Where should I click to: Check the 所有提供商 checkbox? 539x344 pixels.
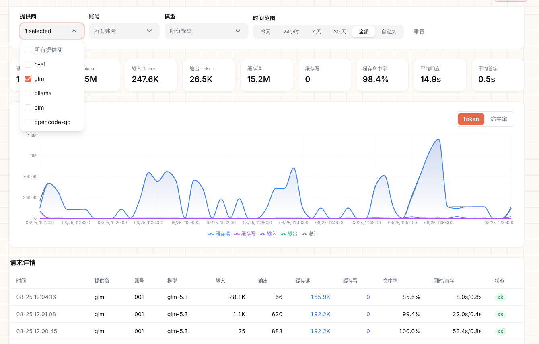tap(28, 50)
